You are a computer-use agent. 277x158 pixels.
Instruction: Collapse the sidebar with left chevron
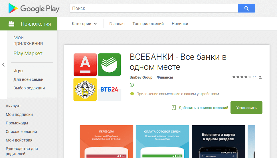point(3,65)
